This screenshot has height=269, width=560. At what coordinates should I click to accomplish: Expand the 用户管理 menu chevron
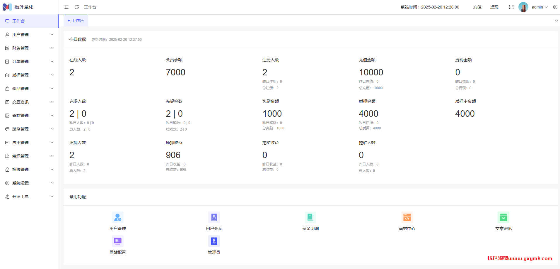point(52,35)
